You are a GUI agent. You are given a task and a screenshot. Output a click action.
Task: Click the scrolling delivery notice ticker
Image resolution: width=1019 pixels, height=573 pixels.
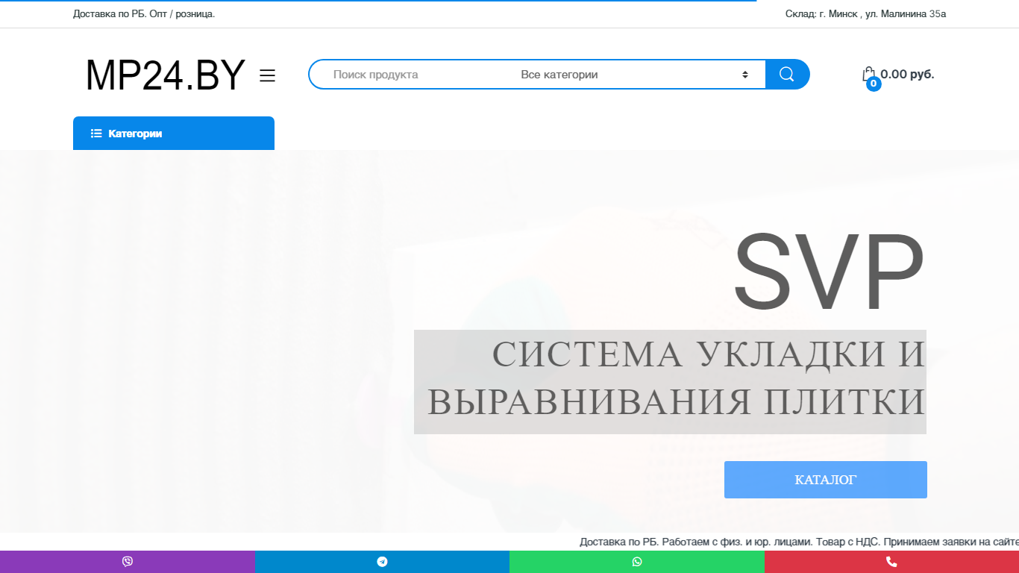(799, 542)
